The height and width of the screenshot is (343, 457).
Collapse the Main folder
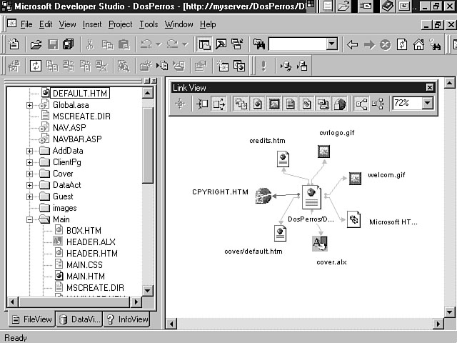tap(30, 219)
